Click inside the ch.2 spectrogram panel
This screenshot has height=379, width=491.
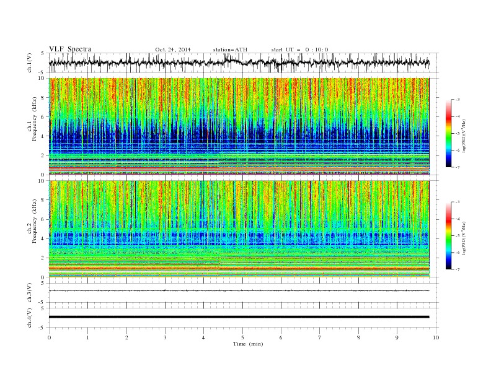[x=239, y=229]
